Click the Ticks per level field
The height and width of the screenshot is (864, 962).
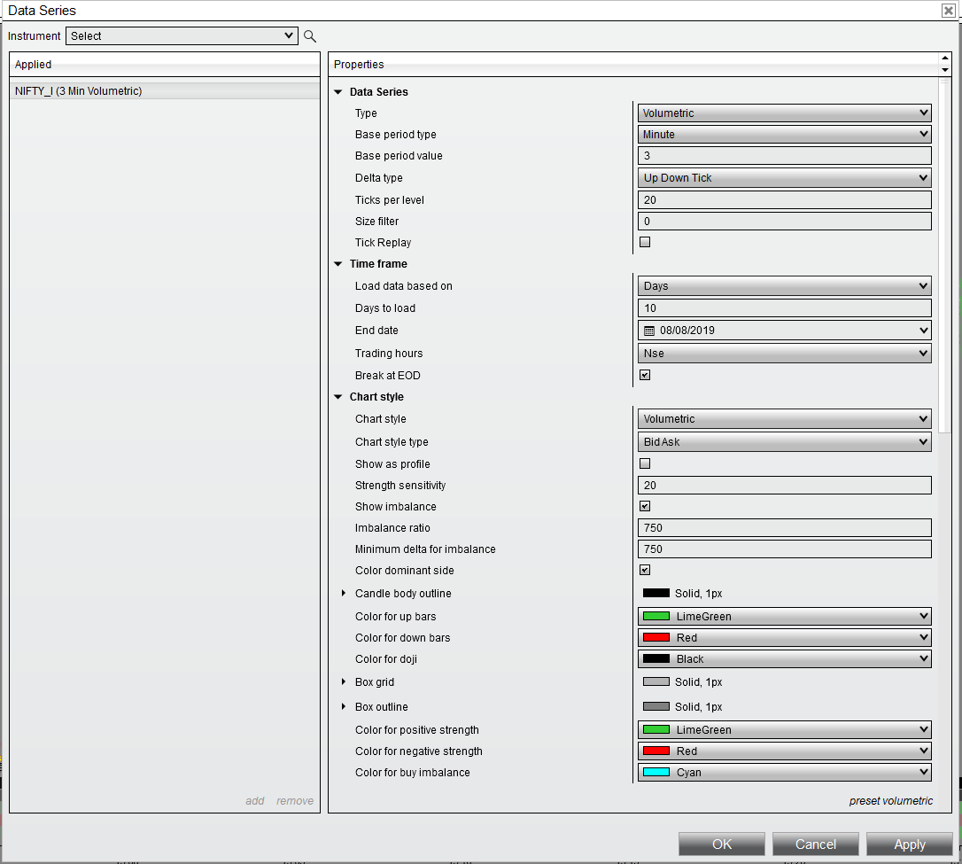(784, 200)
